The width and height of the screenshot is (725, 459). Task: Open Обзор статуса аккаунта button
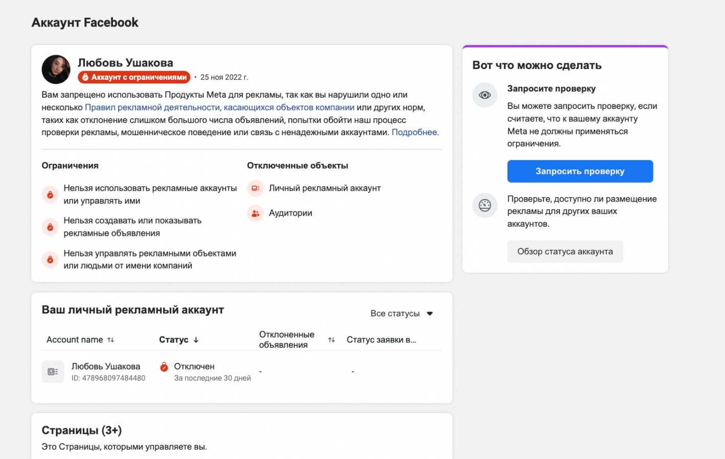565,252
